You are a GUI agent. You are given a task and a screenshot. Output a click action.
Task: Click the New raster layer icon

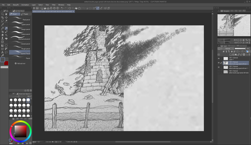click(230, 54)
